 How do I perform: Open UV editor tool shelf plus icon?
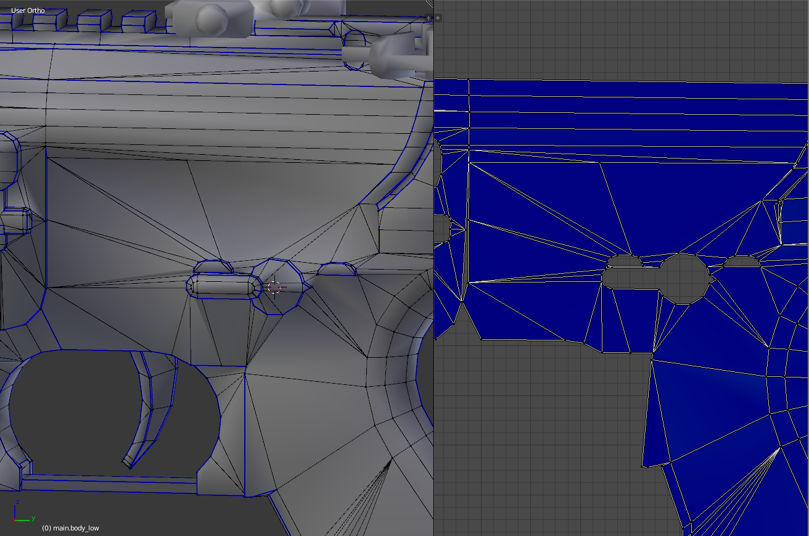pyautogui.click(x=438, y=18)
